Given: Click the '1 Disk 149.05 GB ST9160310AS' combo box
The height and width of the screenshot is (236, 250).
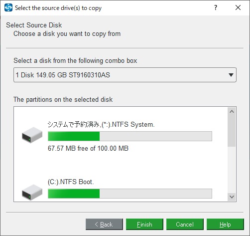Looking at the screenshot, I should tap(125, 75).
